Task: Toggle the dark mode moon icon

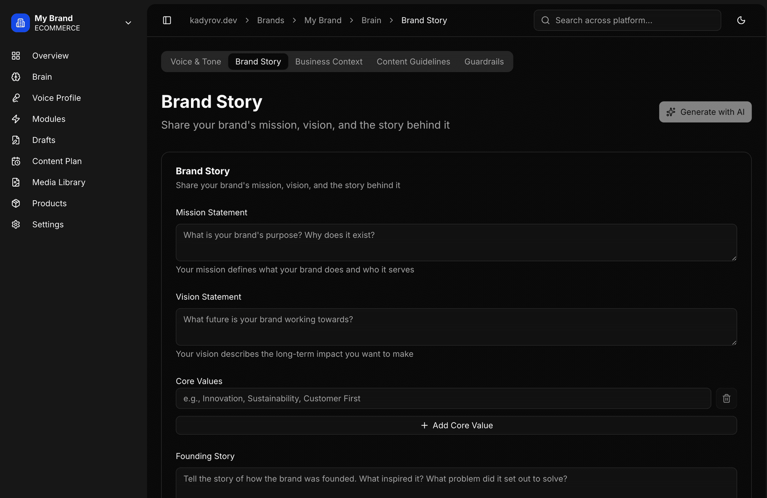Action: click(742, 20)
